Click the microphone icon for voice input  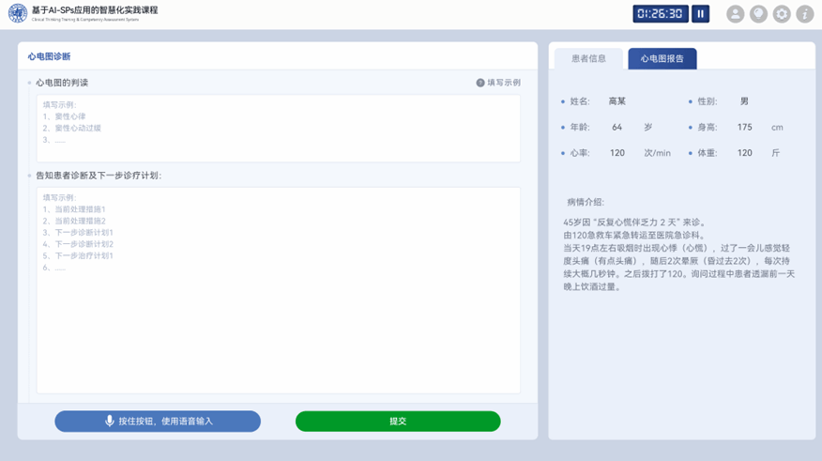click(x=109, y=421)
